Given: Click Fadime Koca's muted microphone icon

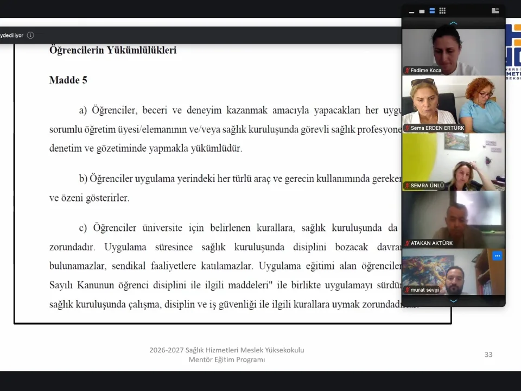Looking at the screenshot, I should coord(407,71).
